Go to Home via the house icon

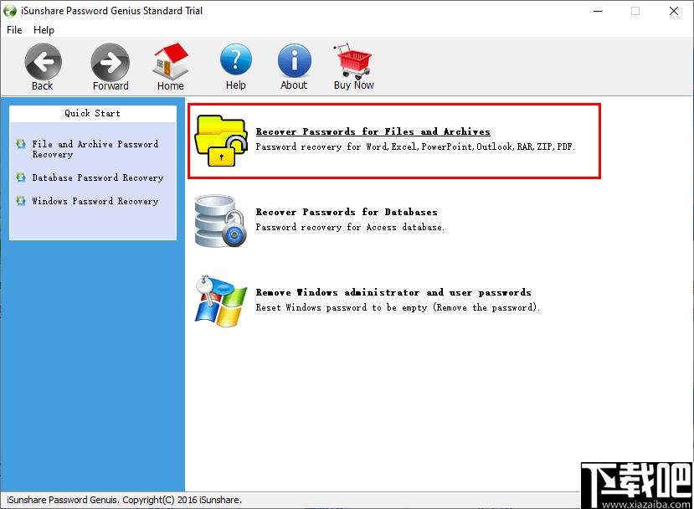(x=171, y=61)
